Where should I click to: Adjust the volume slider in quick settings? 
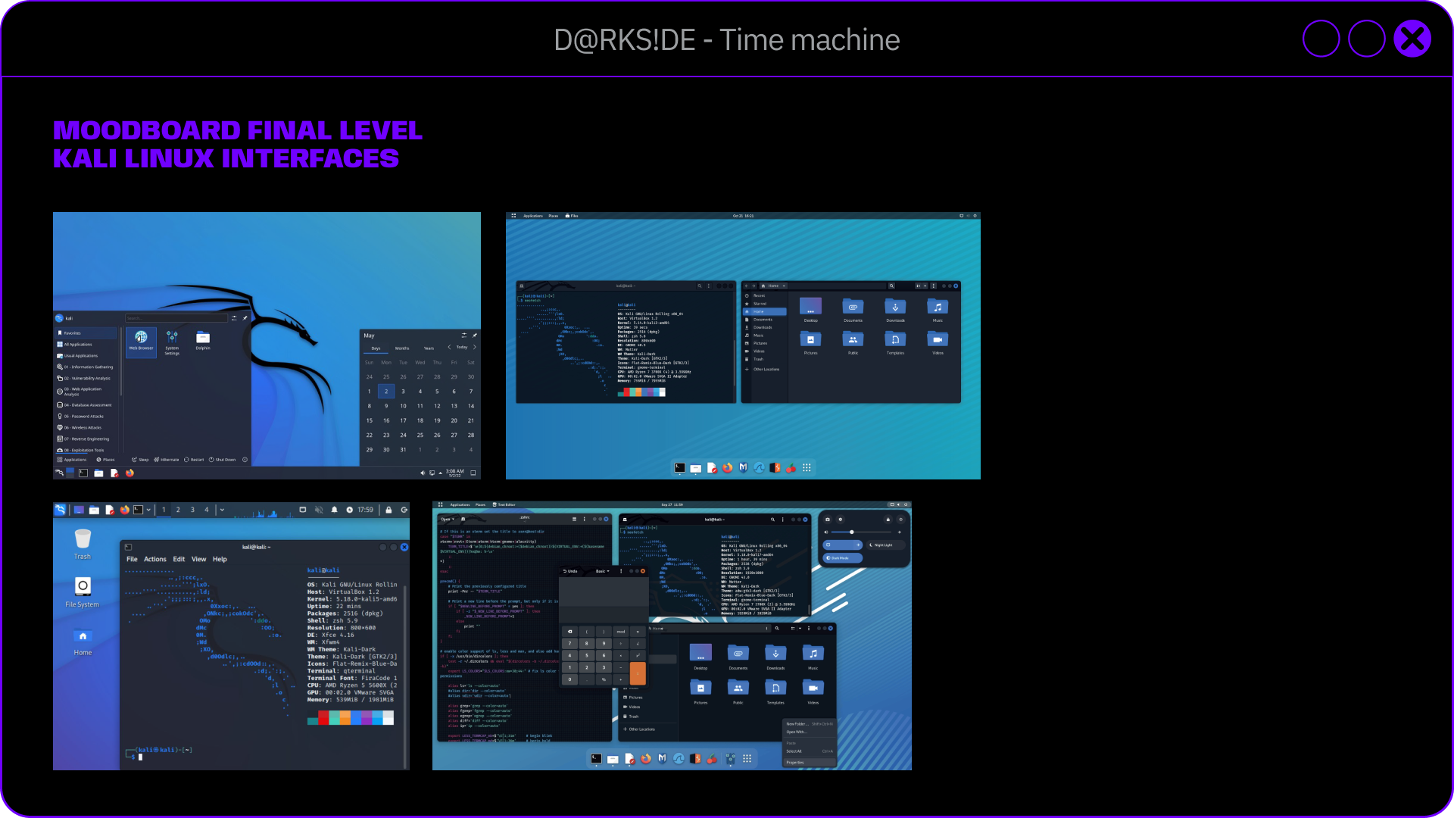(x=852, y=532)
